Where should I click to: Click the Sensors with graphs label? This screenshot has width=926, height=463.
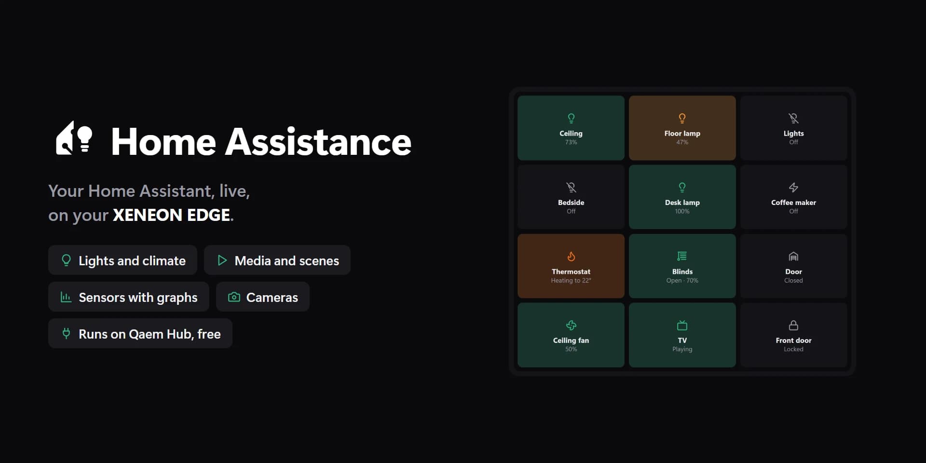click(138, 298)
